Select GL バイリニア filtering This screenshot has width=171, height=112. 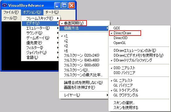140,85
